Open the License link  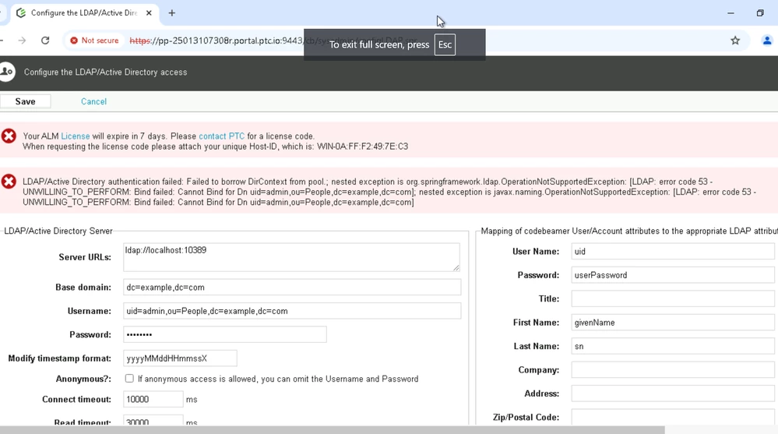pos(76,136)
